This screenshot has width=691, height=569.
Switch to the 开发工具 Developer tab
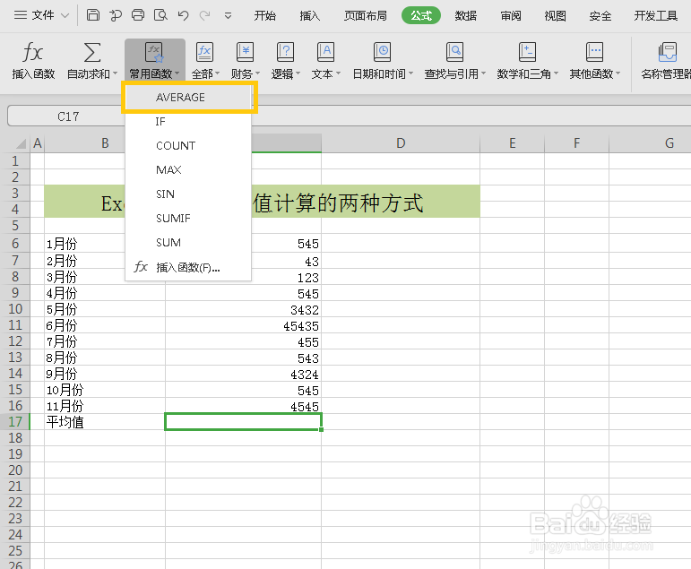pos(656,16)
